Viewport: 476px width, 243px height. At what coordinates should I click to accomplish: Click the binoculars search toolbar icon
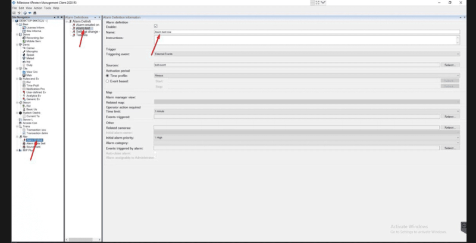(35, 13)
